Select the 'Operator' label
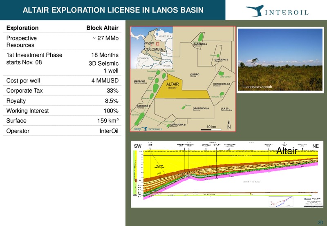 click(18, 131)
